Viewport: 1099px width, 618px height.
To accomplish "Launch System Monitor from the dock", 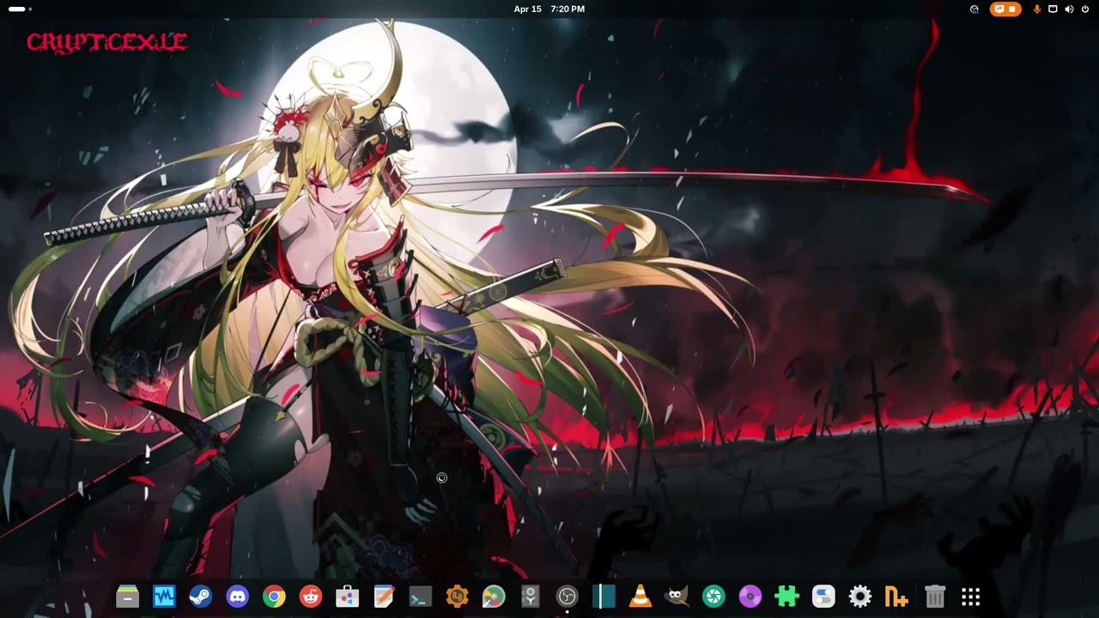I will 164,597.
